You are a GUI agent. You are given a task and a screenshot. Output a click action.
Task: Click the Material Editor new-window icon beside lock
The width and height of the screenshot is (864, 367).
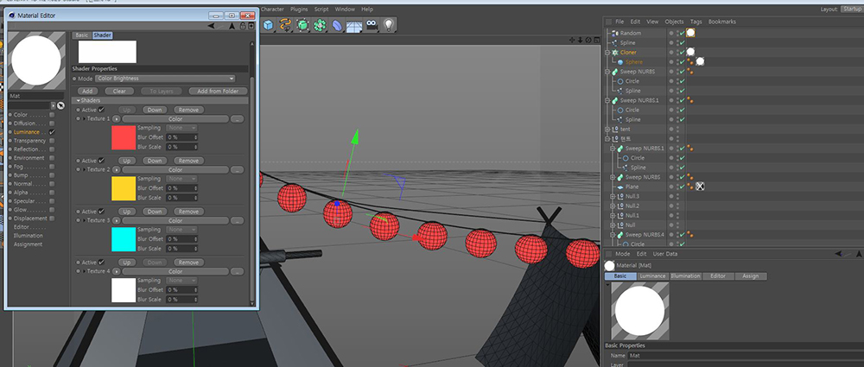pos(251,26)
